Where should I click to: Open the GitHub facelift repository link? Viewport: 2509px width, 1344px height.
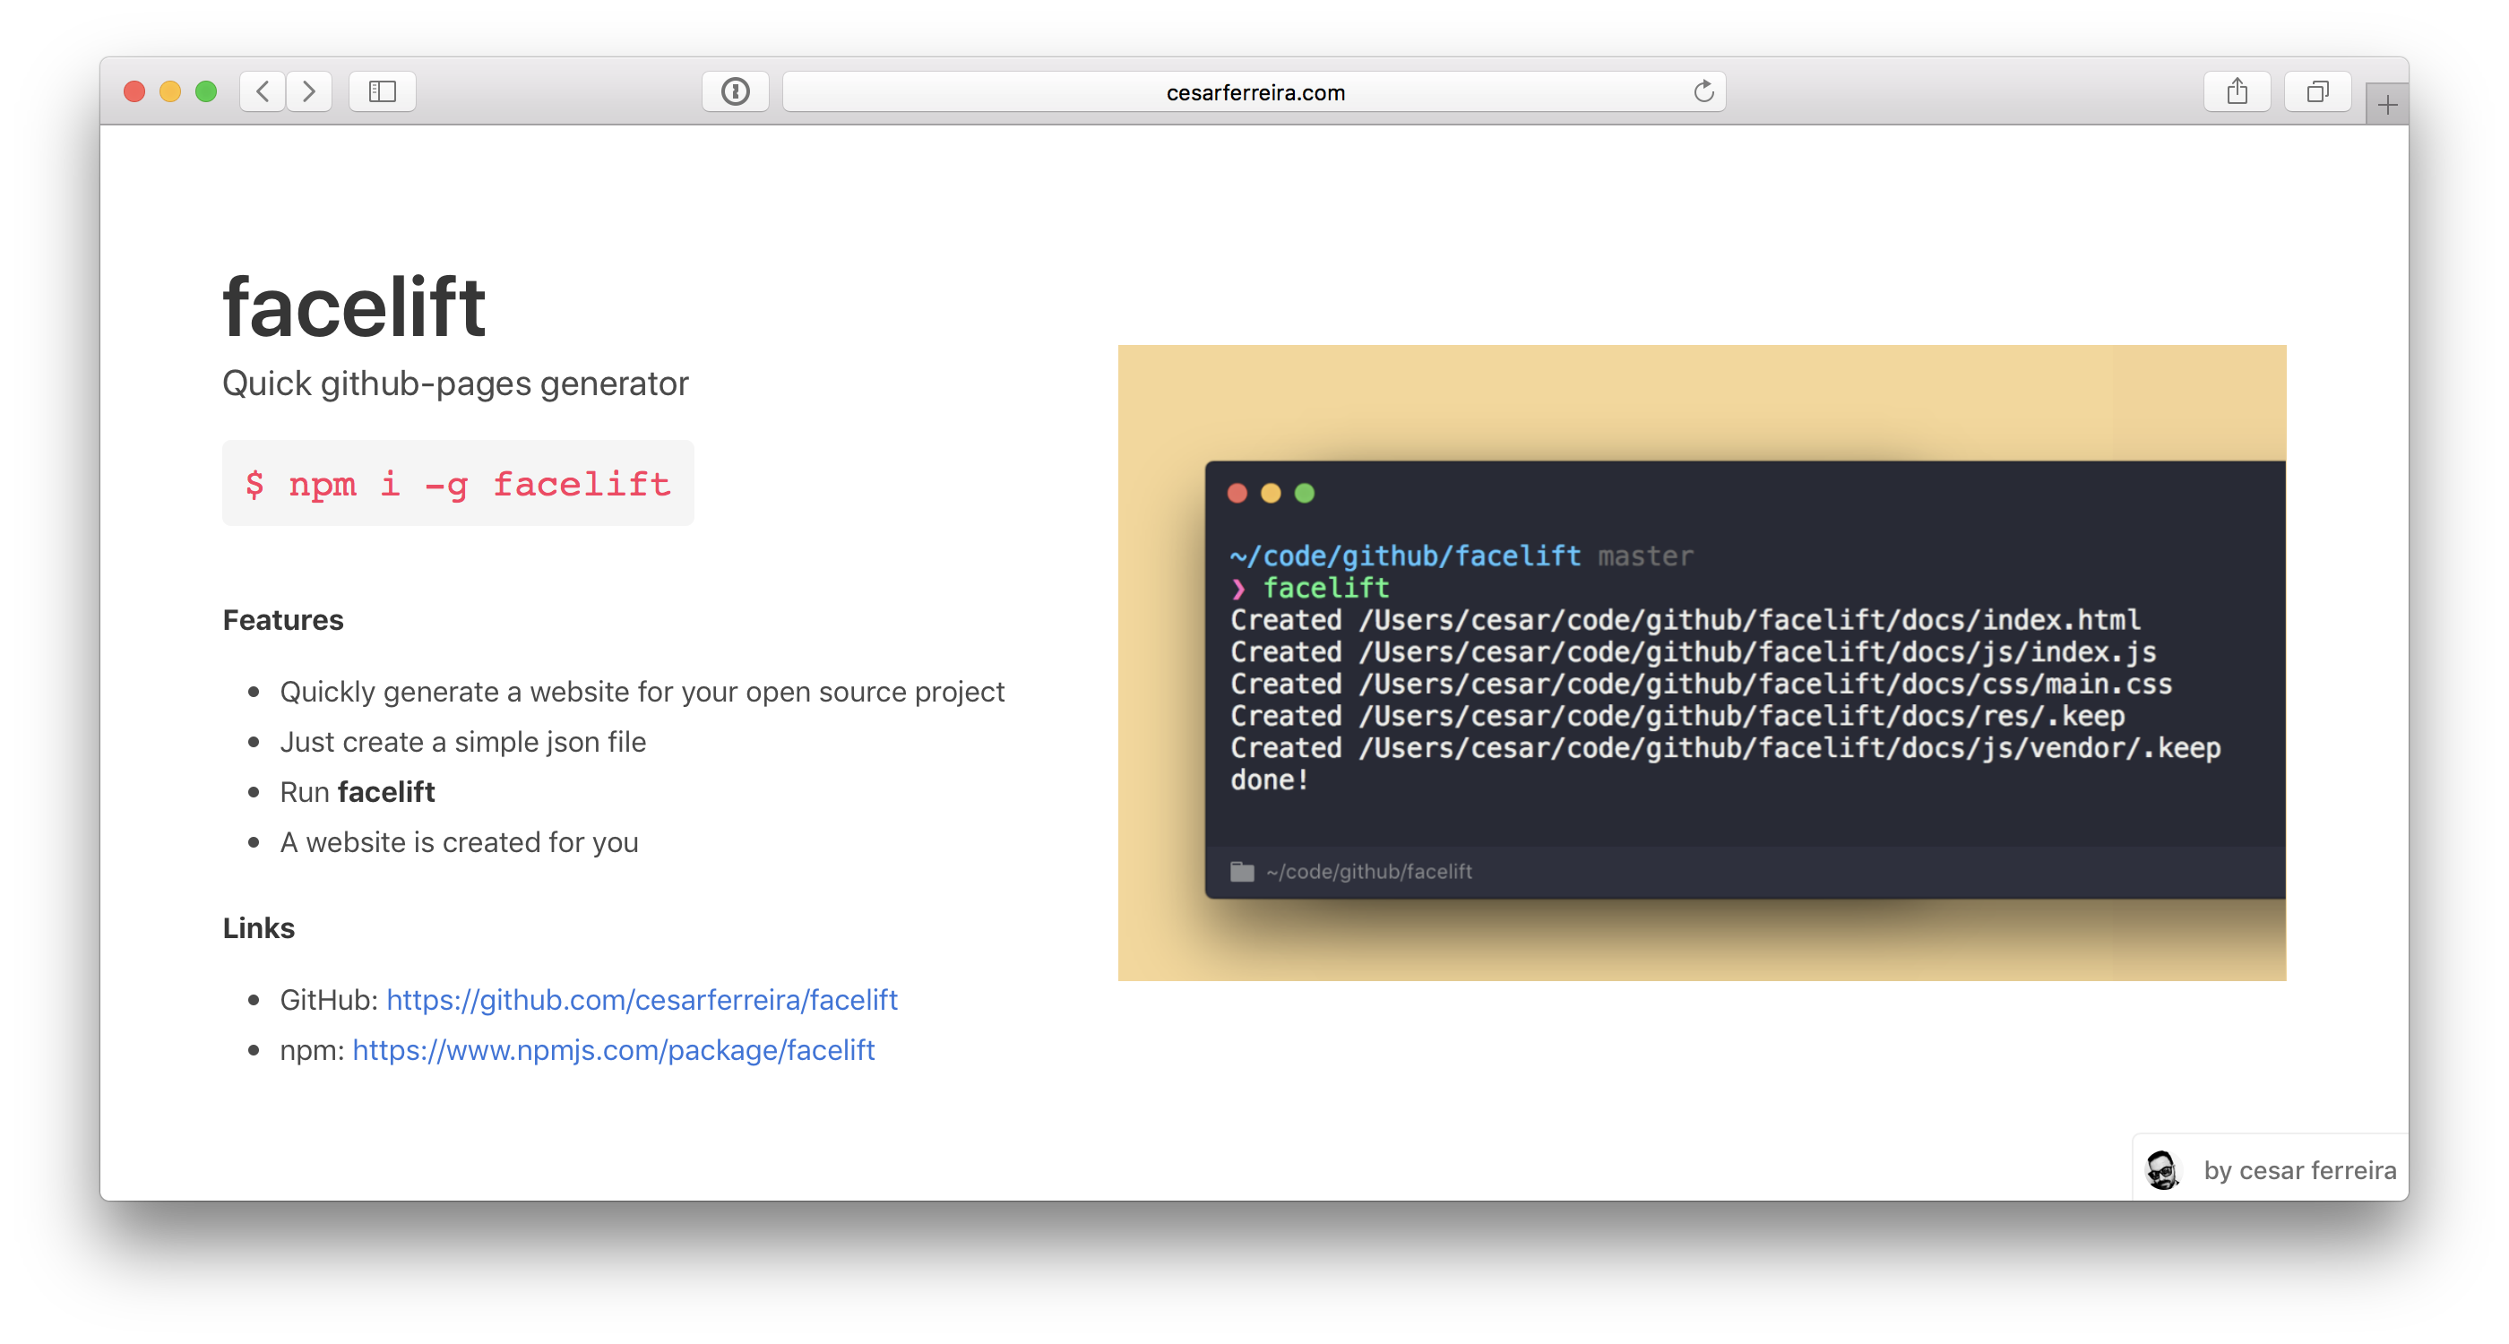coord(641,999)
